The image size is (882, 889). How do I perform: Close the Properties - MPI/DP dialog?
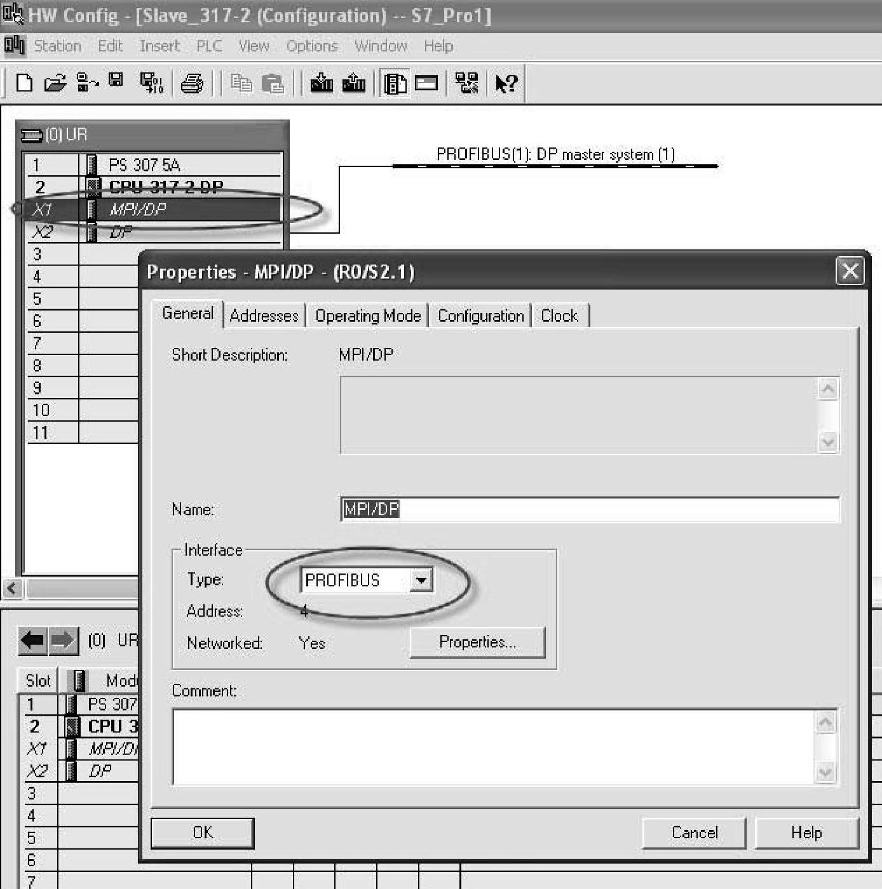850,271
